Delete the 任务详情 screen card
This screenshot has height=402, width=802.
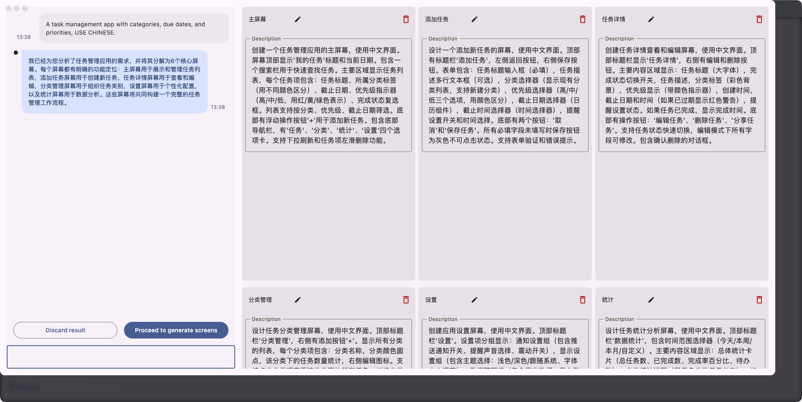pyautogui.click(x=759, y=19)
